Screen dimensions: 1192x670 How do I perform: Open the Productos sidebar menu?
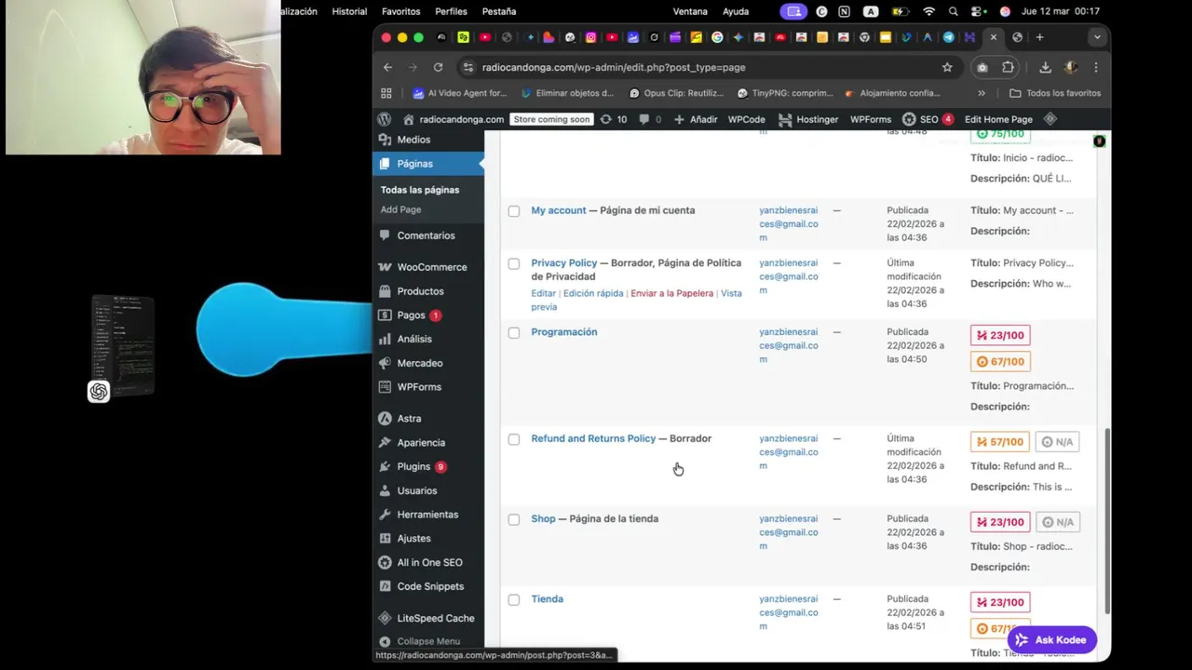click(x=420, y=291)
